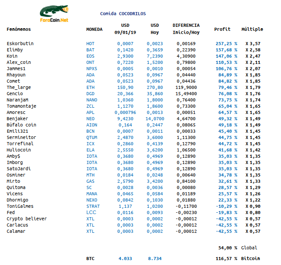The image size is (281, 265).
Task: Select the name 'Koin'
Action: pyautogui.click(x=12, y=56)
